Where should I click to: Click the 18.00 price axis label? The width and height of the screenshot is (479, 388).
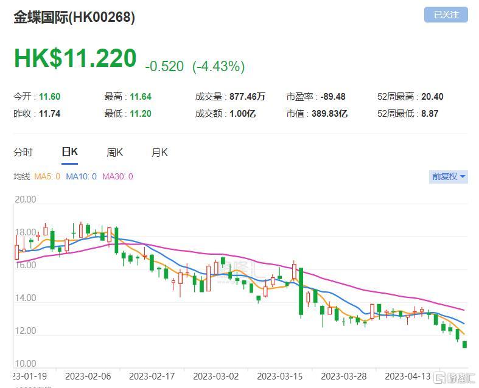tap(26, 232)
